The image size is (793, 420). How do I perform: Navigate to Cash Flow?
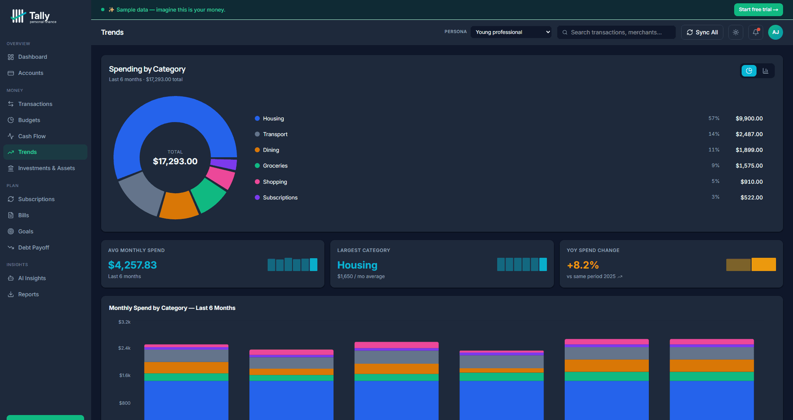(45, 136)
